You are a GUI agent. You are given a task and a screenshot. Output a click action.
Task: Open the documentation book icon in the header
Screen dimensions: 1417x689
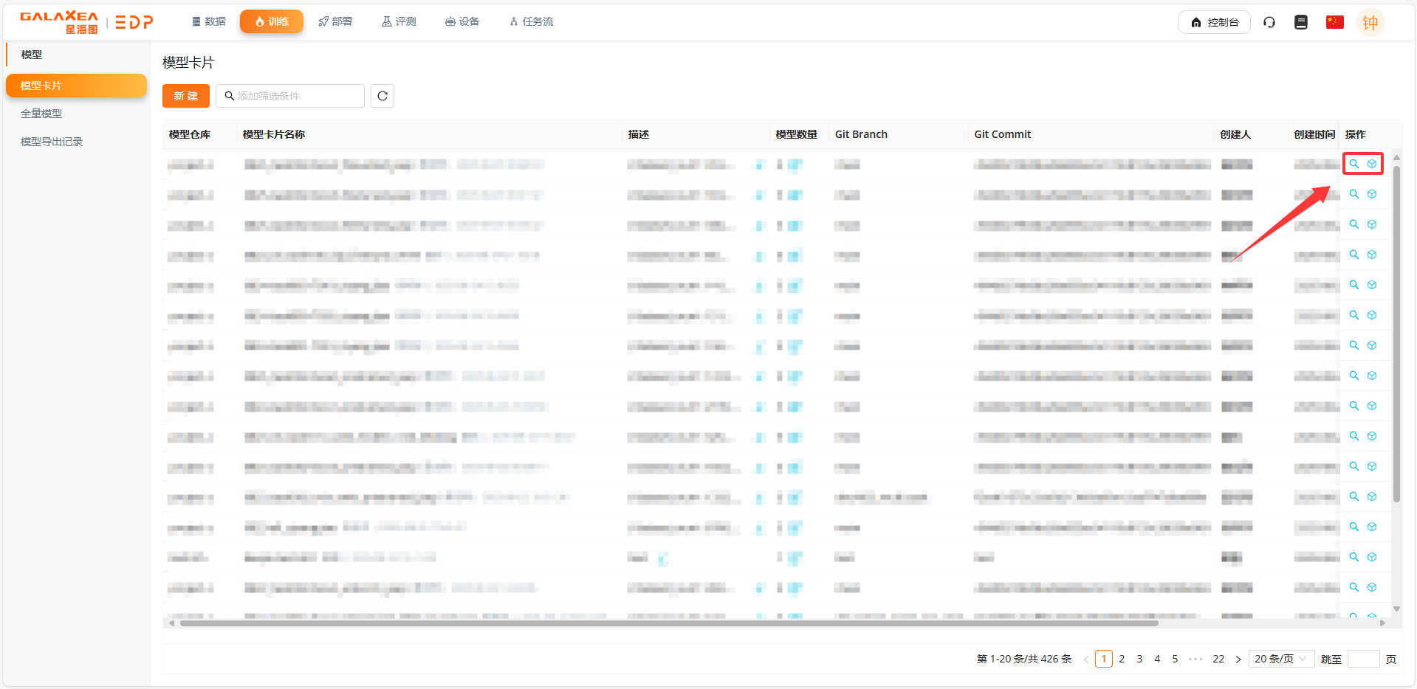click(1301, 22)
